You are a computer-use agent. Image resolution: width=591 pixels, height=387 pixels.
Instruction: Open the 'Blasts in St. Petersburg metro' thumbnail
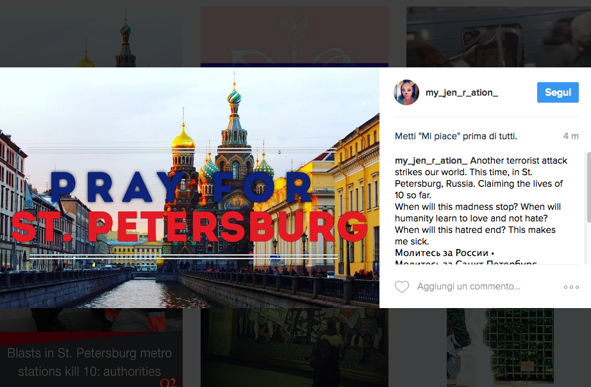[91, 347]
